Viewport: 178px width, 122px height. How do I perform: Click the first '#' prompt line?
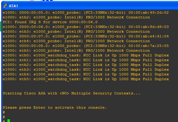coord(4,112)
